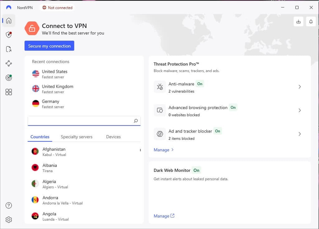Screen dimensions: 319x229
Task: Click '2 vulnerabilities' text
Action: point(181,91)
